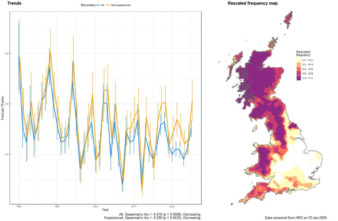The width and height of the screenshot is (338, 221).
Task: Click the 2000 tick on the x-axis
Action: pos(95,206)
